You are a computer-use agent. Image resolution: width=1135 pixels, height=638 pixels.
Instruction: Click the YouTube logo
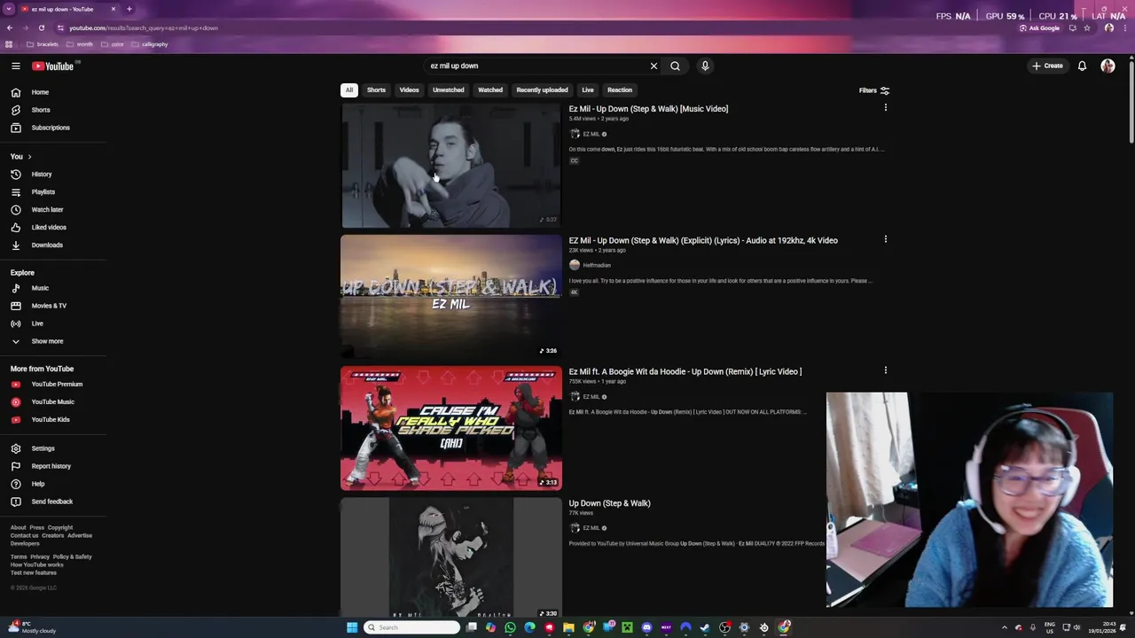point(53,66)
